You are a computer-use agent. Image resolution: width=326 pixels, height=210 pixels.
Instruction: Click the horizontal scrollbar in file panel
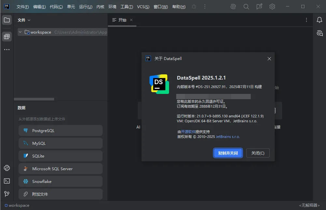click(34, 99)
